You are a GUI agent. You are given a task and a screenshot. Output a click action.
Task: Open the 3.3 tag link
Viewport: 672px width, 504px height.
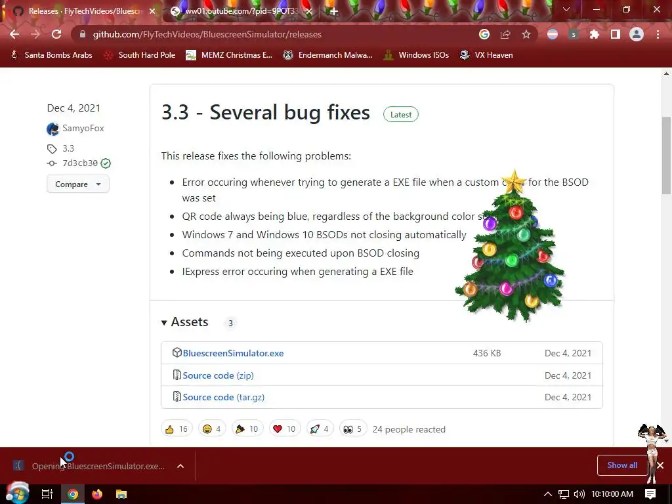point(68,148)
